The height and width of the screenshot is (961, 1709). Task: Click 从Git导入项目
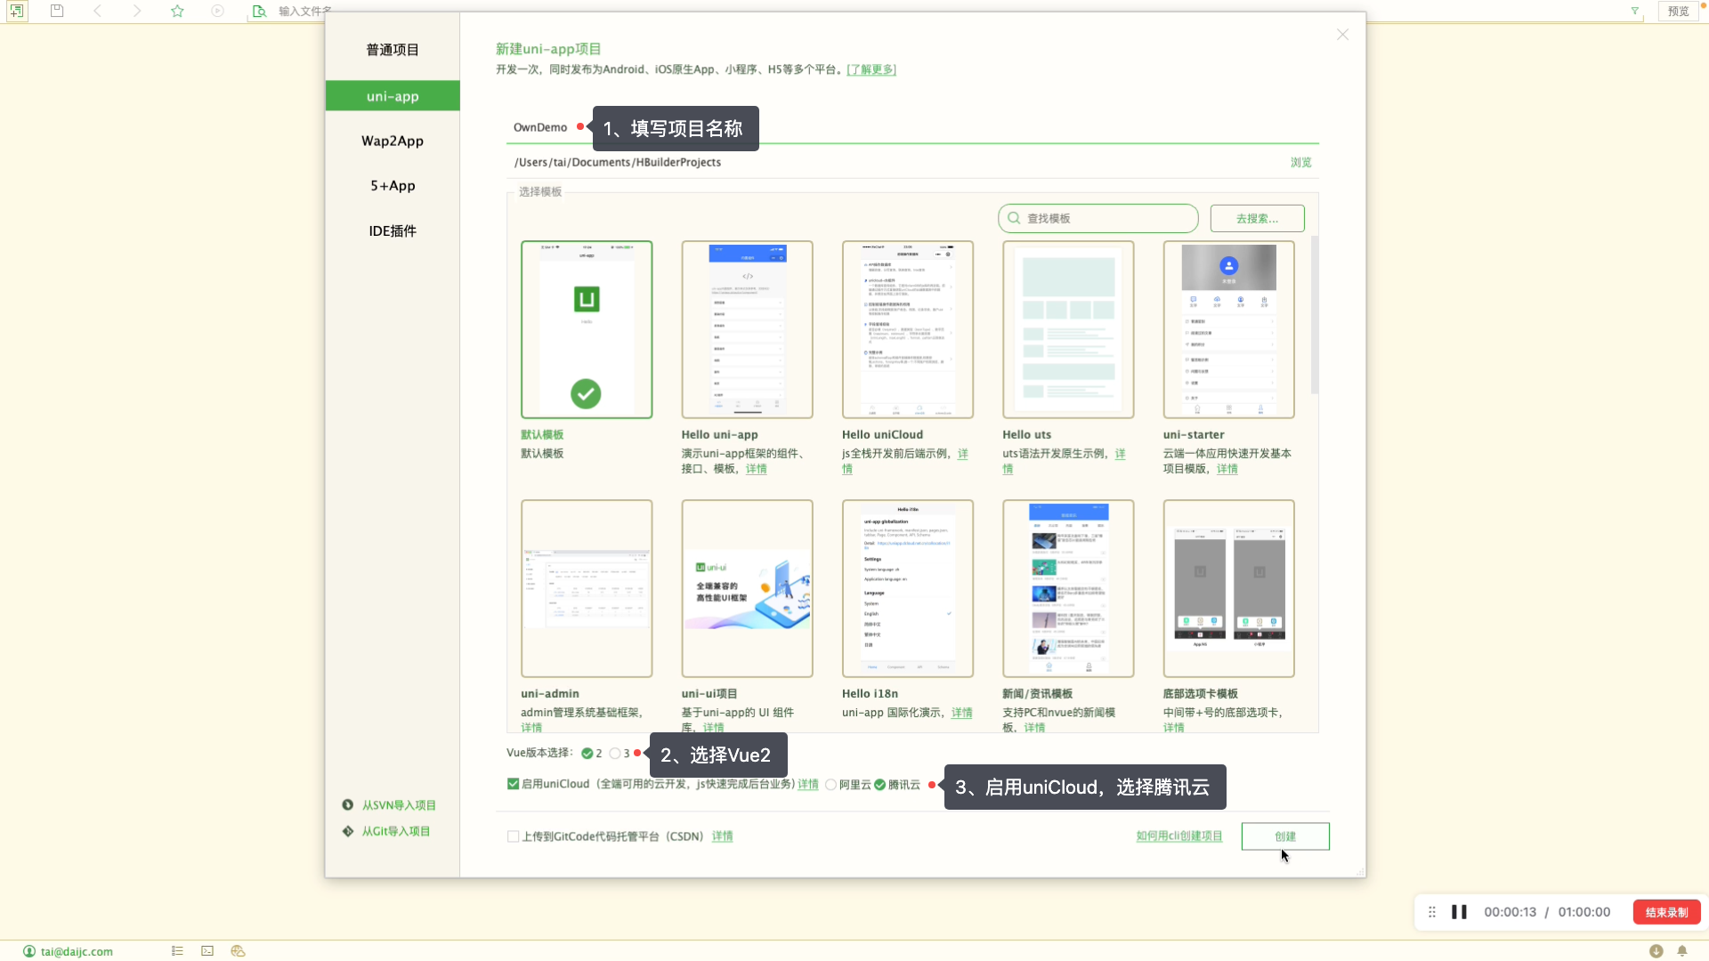(x=395, y=831)
